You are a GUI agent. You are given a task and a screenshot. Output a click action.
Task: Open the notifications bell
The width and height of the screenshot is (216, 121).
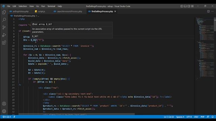coord(213,117)
